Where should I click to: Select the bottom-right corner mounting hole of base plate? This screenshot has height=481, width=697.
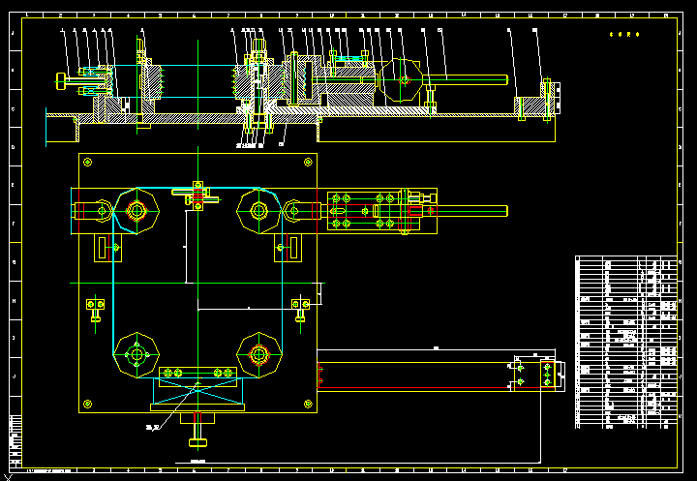point(308,404)
